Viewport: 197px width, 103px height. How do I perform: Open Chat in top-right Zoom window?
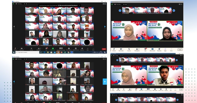click(x=145, y=50)
